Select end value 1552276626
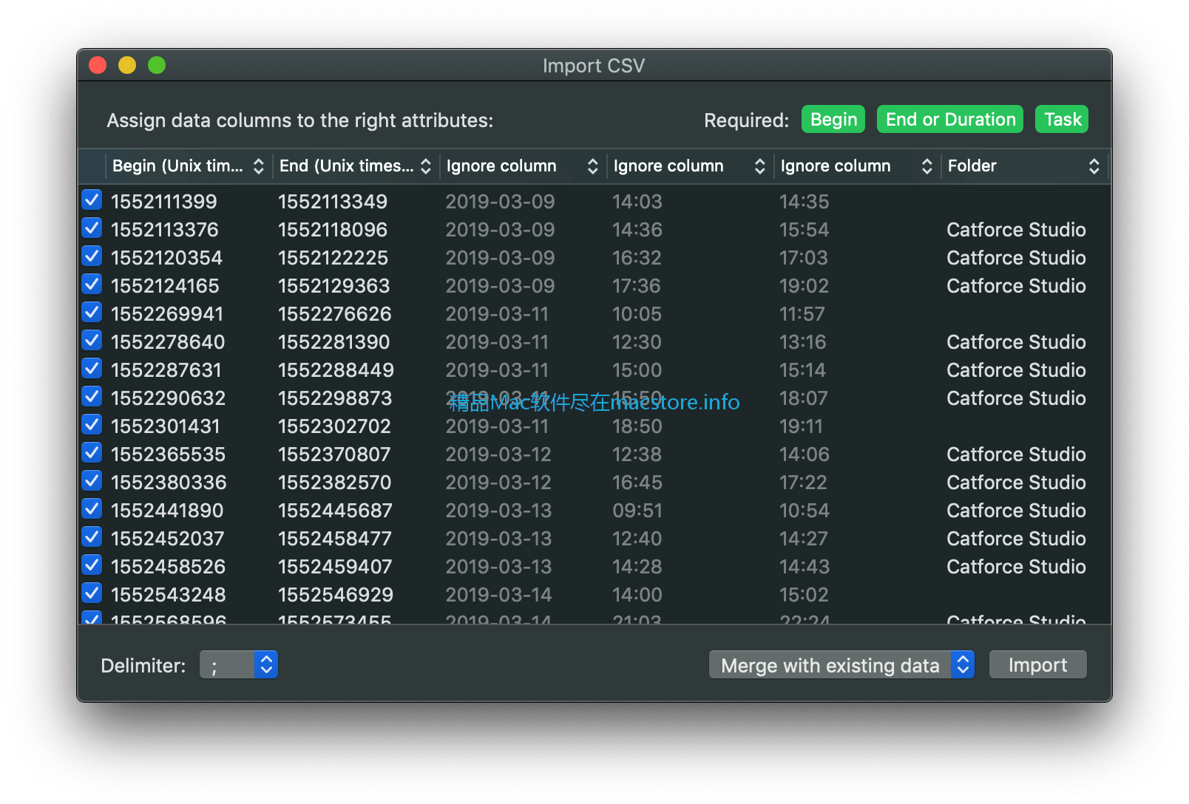The image size is (1189, 804). 335,314
